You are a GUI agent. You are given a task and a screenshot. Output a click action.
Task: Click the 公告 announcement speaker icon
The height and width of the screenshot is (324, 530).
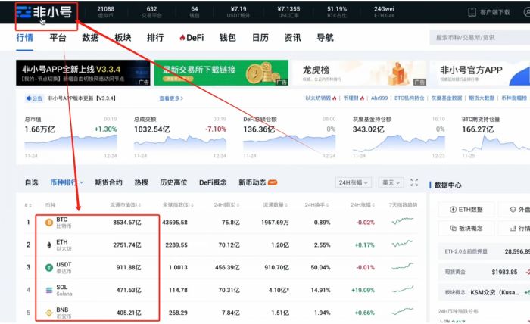click(x=30, y=98)
